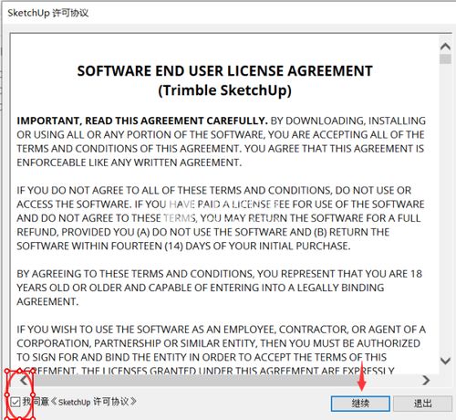Click the horizontal scrollbar left arrow
Screen dimensions: 456x420
pos(24,380)
